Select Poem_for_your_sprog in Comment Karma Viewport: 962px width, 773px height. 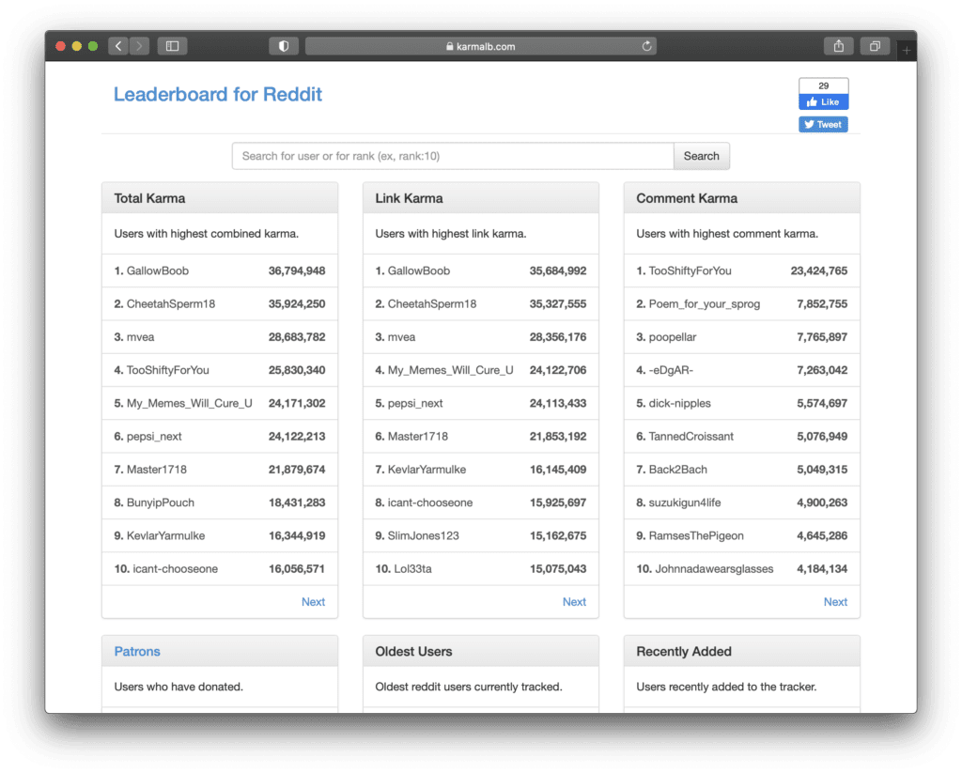[x=704, y=303]
